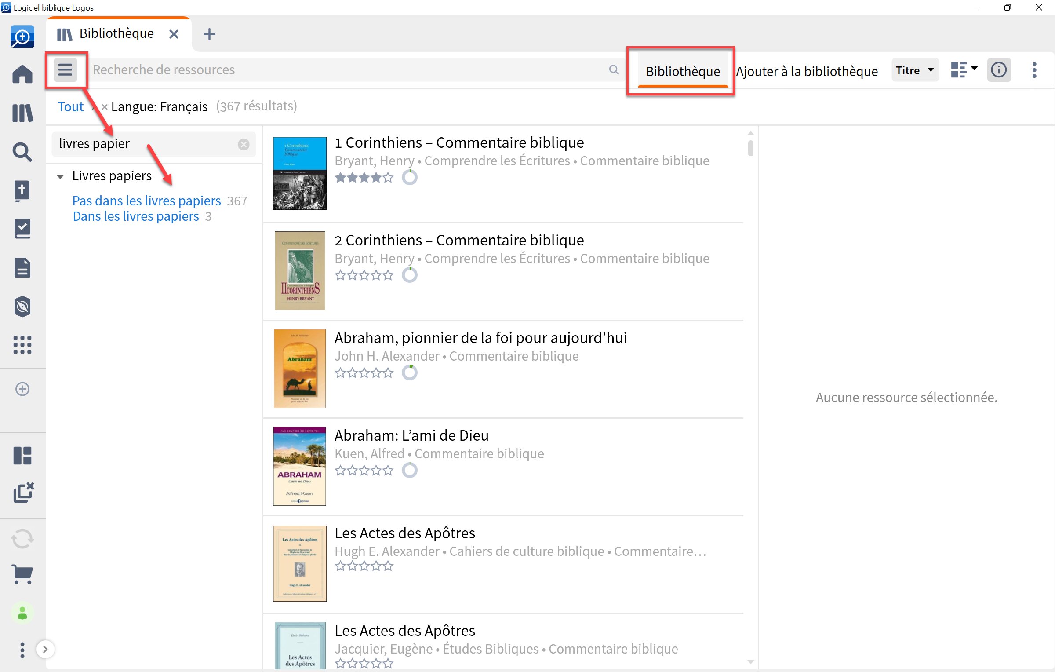Viewport: 1055px width, 672px height.
Task: Clear the livres papier filter text
Action: coord(244,144)
